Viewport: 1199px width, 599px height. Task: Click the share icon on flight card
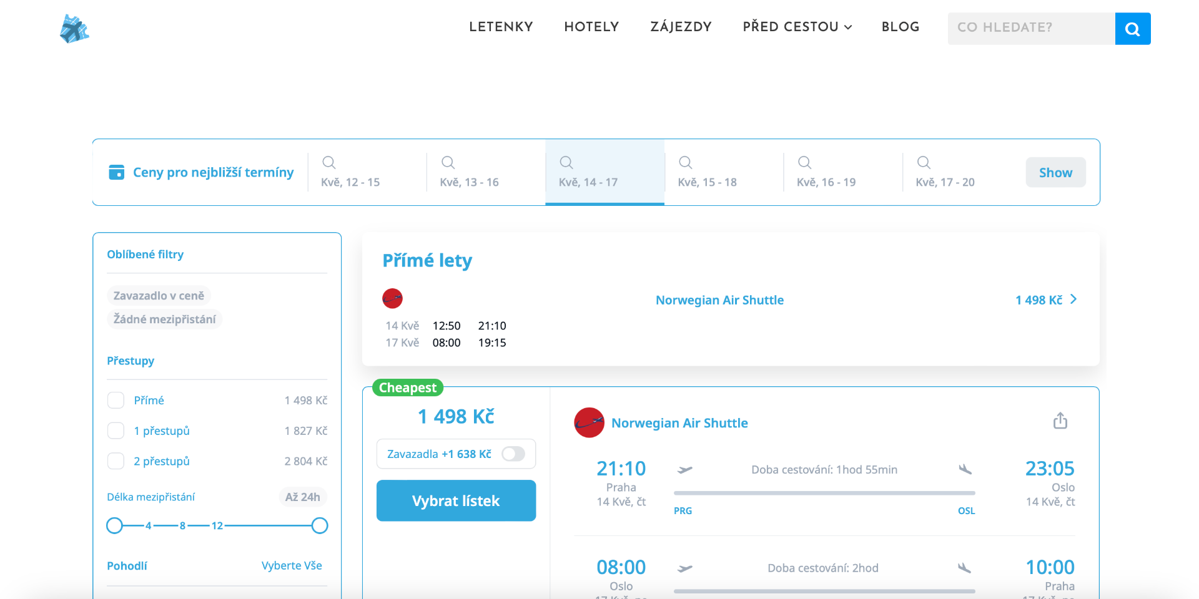[1060, 421]
